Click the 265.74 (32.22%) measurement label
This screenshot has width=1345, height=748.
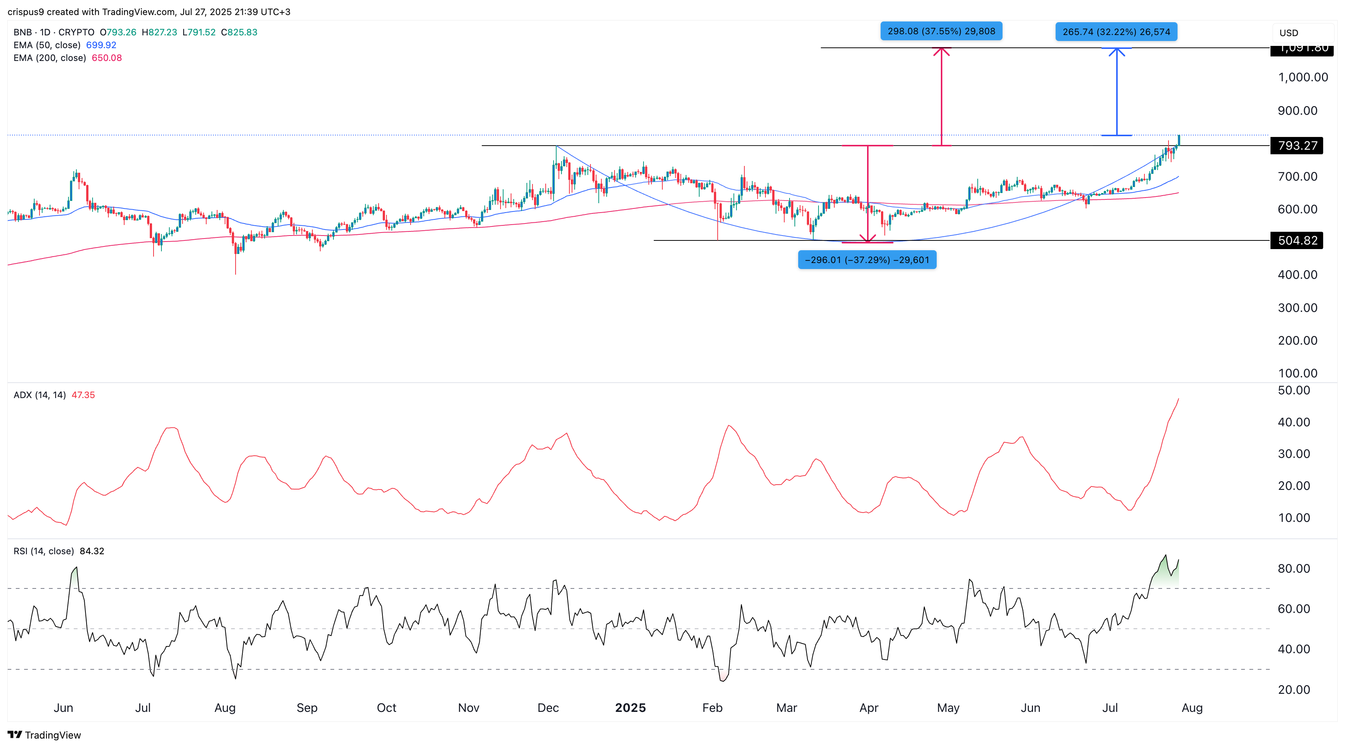click(1116, 32)
